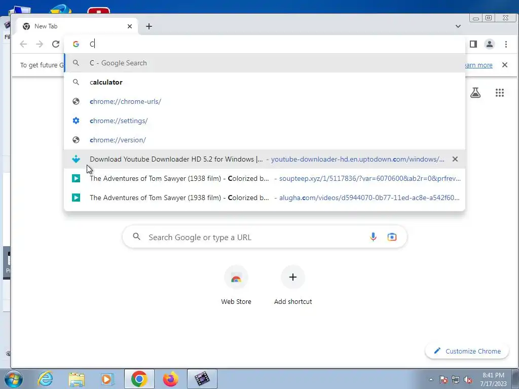This screenshot has height=389, width=519.
Task: Click the Customize Chrome button
Action: (467, 351)
